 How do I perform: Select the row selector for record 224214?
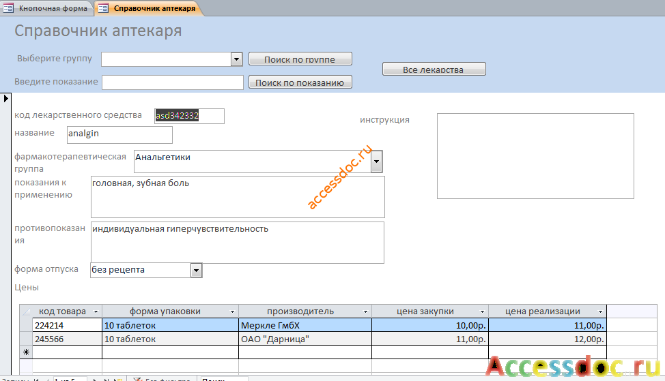(x=26, y=325)
